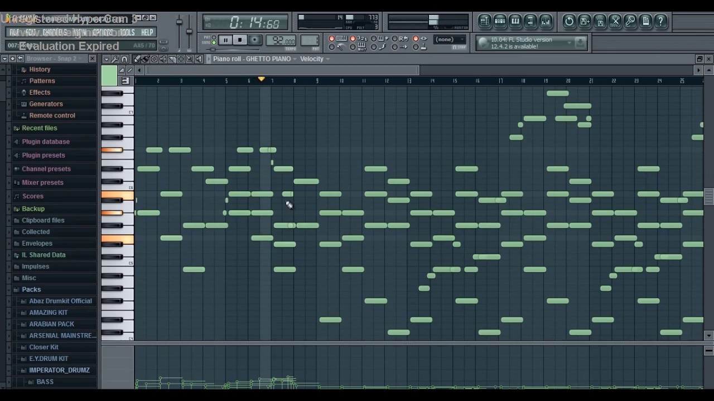Select Song mode radio button
The width and height of the screenshot is (714, 401).
214,42
